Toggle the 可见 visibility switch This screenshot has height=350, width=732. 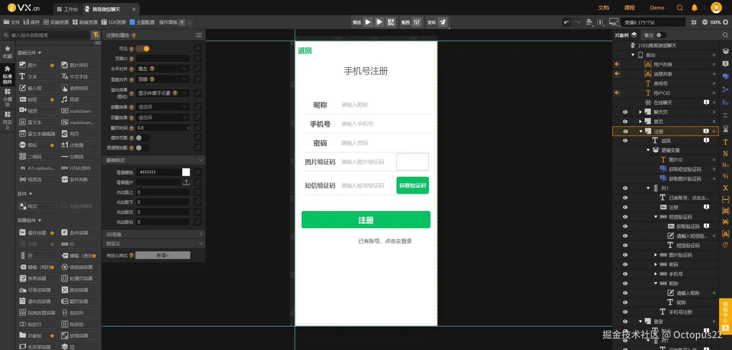coord(143,49)
